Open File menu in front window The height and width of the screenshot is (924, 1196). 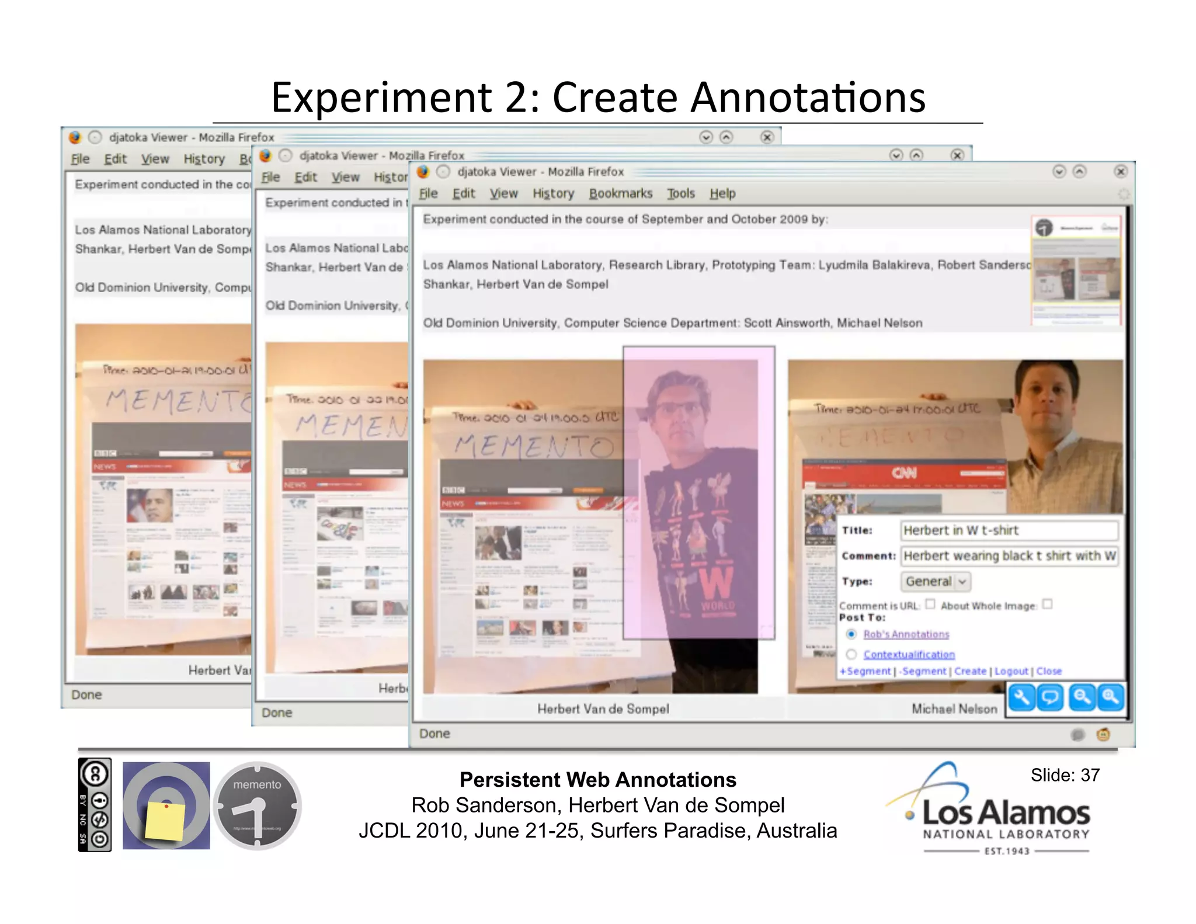click(x=428, y=194)
